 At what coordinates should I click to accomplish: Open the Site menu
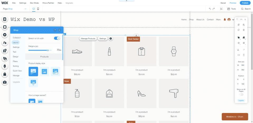[14, 3]
